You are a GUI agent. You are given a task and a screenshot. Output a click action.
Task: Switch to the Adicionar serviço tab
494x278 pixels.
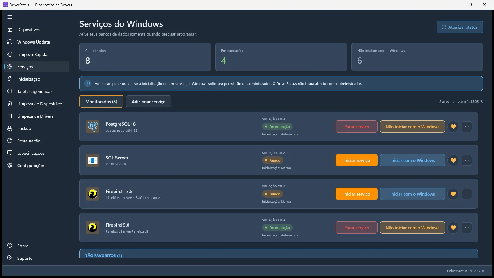point(149,102)
